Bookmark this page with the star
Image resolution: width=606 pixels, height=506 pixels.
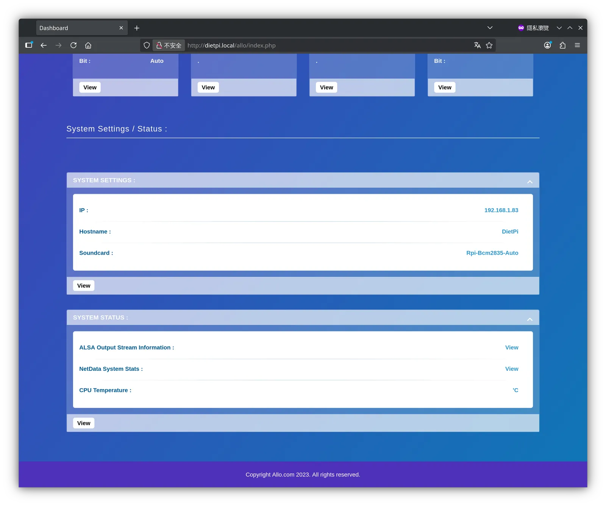coord(489,45)
